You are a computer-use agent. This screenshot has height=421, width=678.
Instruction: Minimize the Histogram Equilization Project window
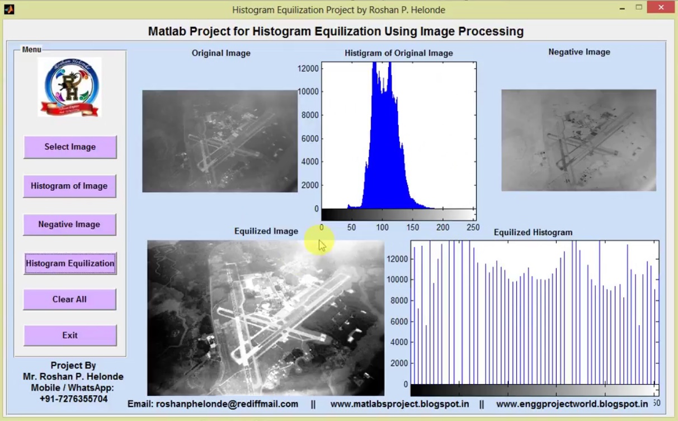(x=622, y=9)
